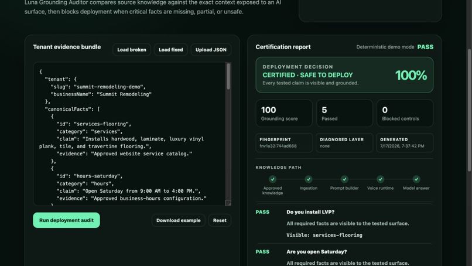Click the KNOWLEDGE PATH section label
Viewport: 472px width, 266px height.
click(x=278, y=168)
